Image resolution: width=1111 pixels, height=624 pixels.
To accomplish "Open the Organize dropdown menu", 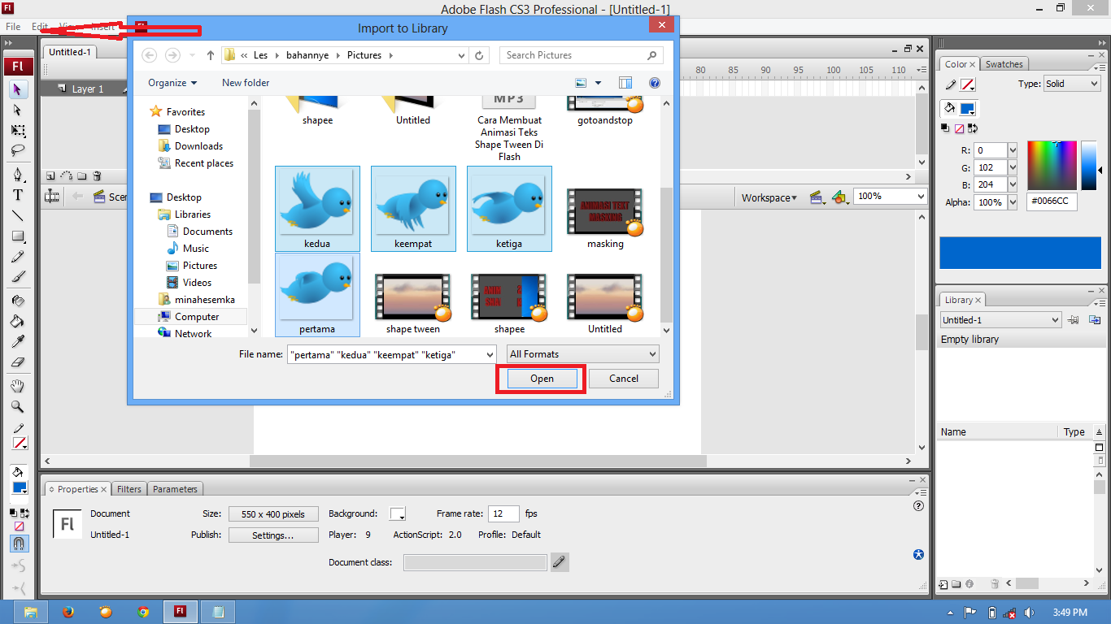I will tap(172, 83).
